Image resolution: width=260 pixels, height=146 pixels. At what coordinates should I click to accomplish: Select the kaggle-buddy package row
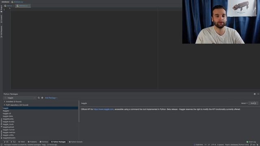(x=40, y=122)
